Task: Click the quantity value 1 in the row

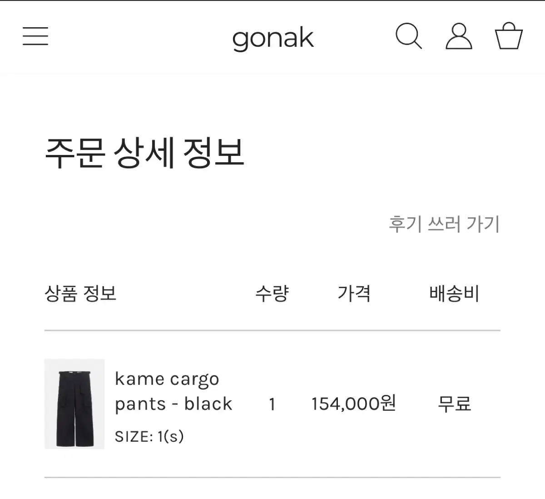Action: click(x=272, y=404)
